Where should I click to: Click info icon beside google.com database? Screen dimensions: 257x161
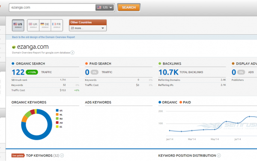point(72,53)
